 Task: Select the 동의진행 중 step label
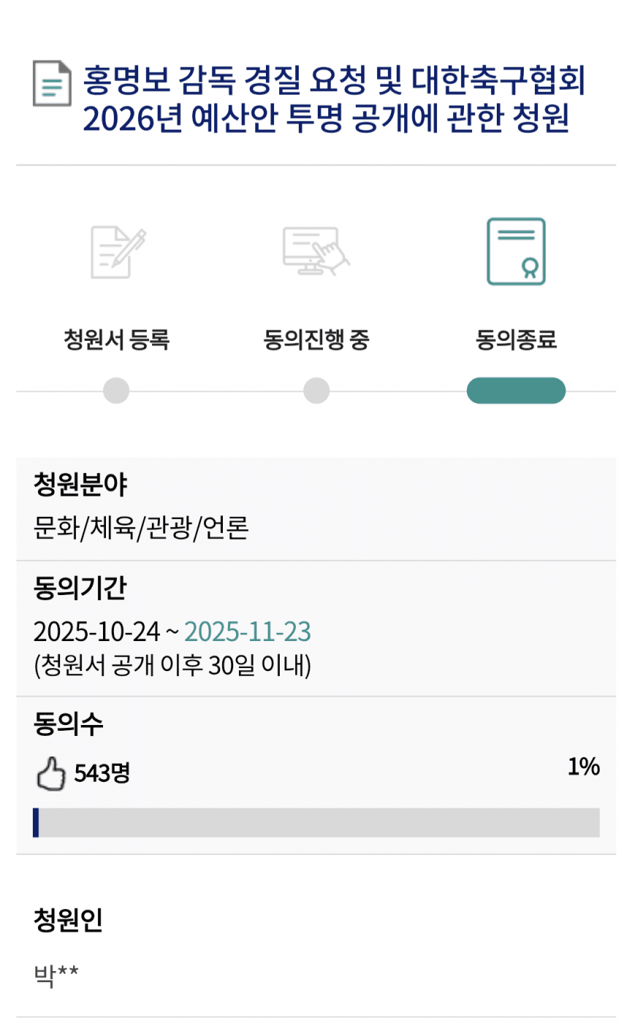pos(316,340)
